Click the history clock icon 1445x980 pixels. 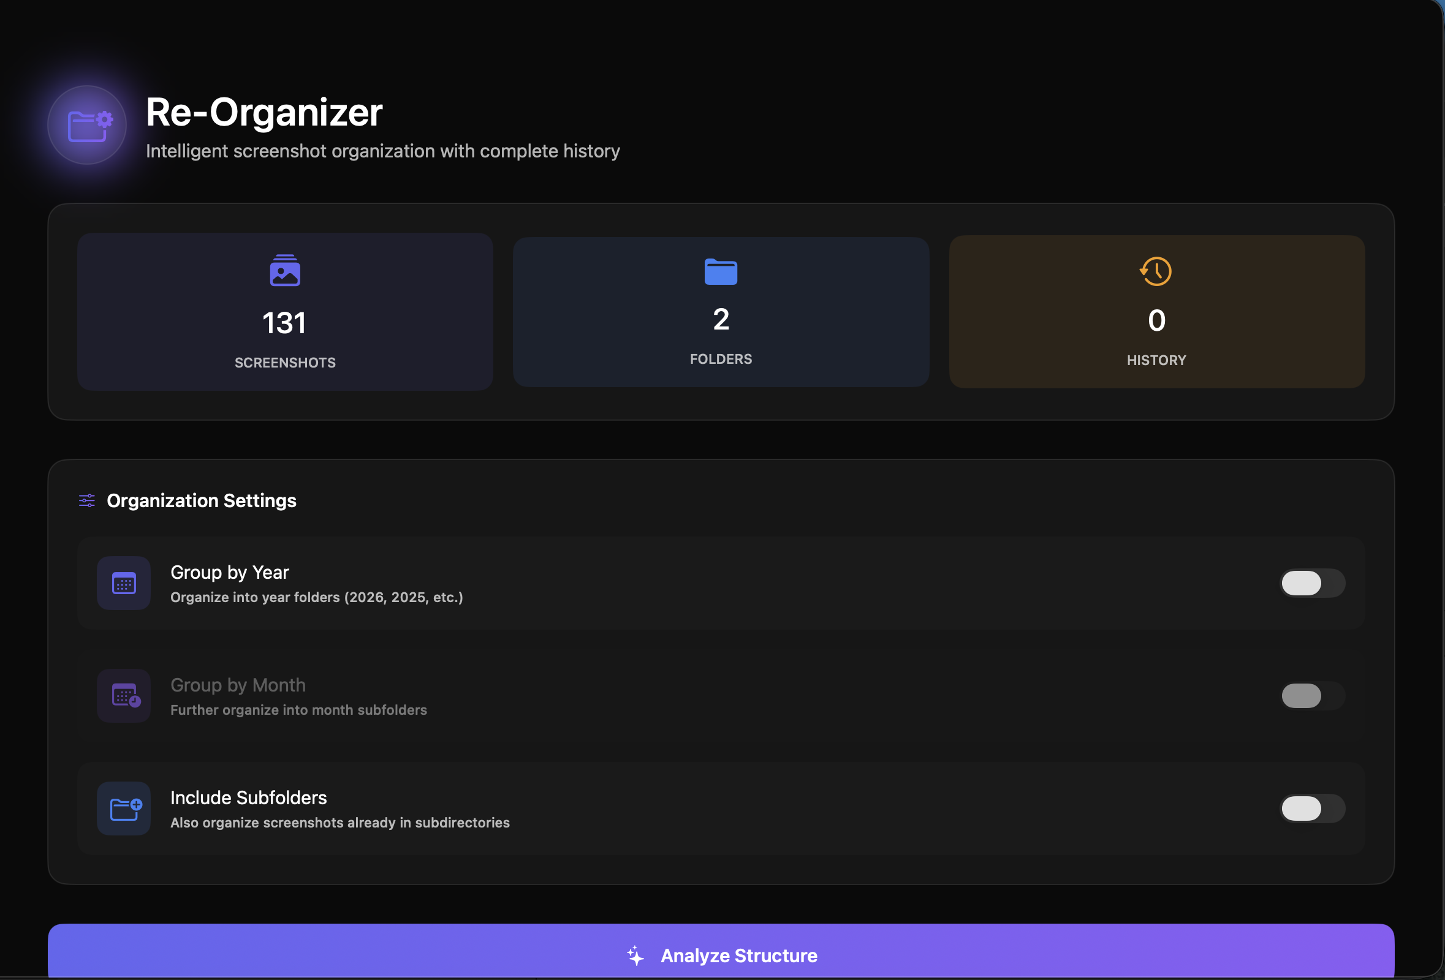pos(1155,271)
